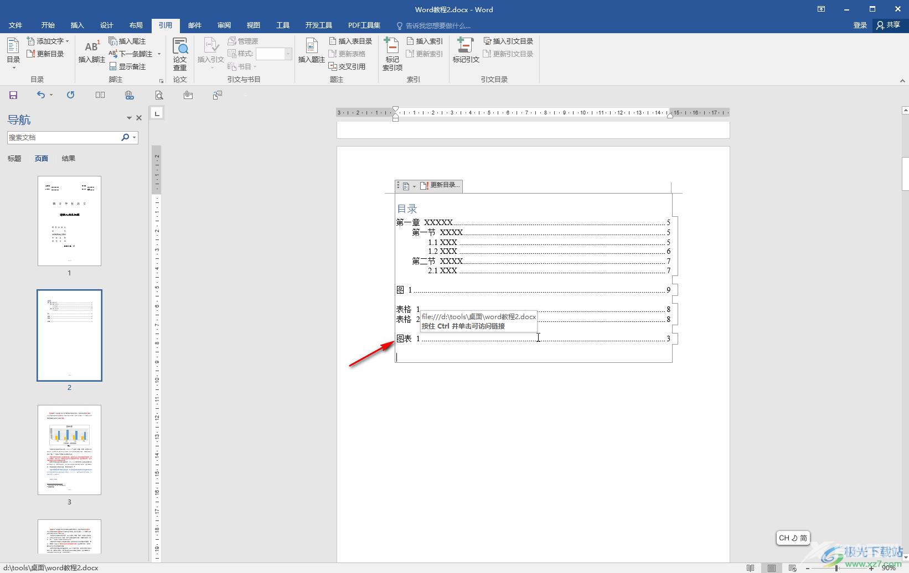This screenshot has height=573, width=909.
Task: Switch to the 插入 ribbon tab
Action: (x=78, y=25)
